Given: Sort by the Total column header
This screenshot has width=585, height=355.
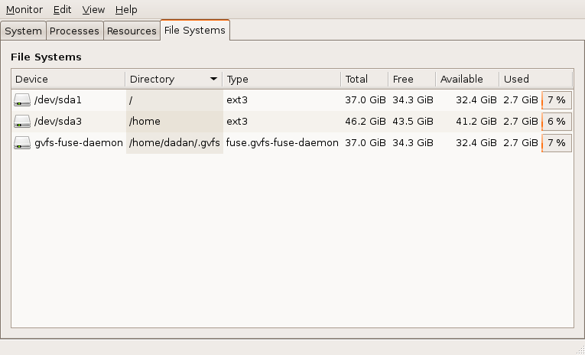Looking at the screenshot, I should (x=364, y=80).
